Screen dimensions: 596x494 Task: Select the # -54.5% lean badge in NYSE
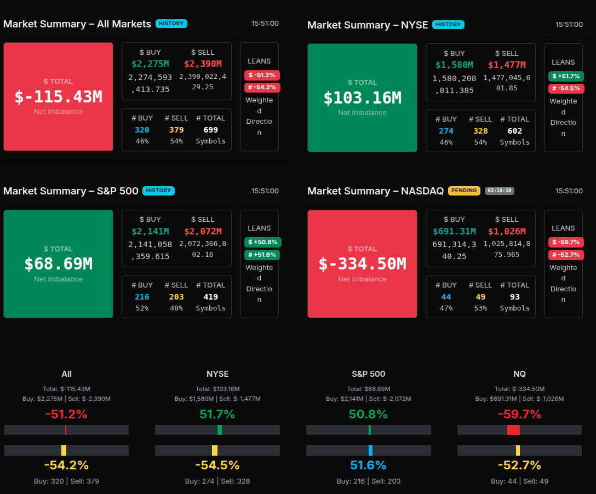566,88
